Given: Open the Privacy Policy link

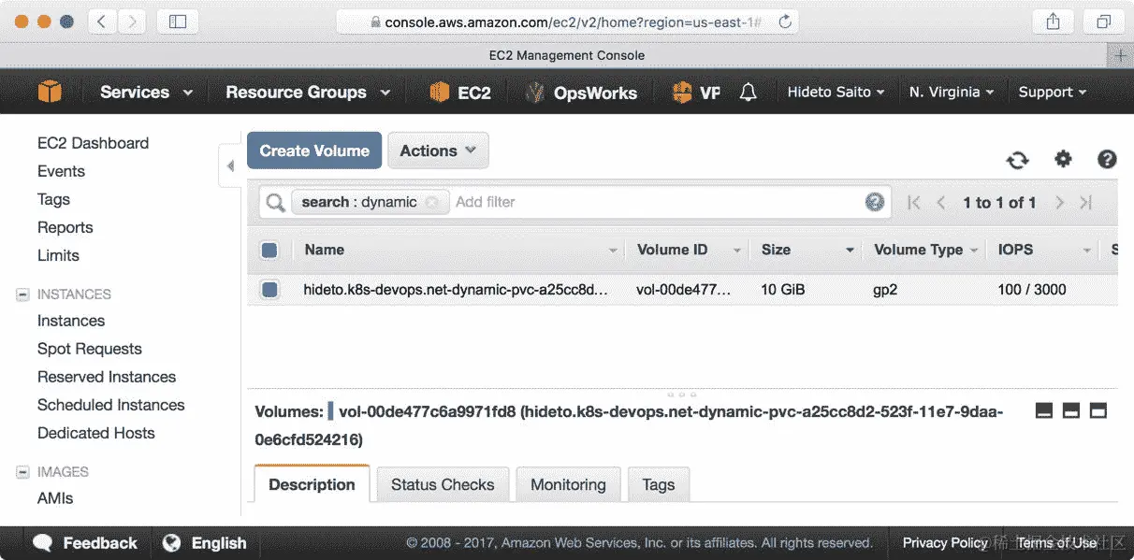Looking at the screenshot, I should coord(945,543).
